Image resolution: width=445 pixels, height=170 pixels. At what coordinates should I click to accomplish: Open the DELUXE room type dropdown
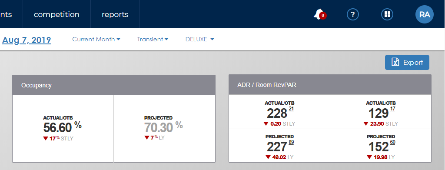pos(199,39)
